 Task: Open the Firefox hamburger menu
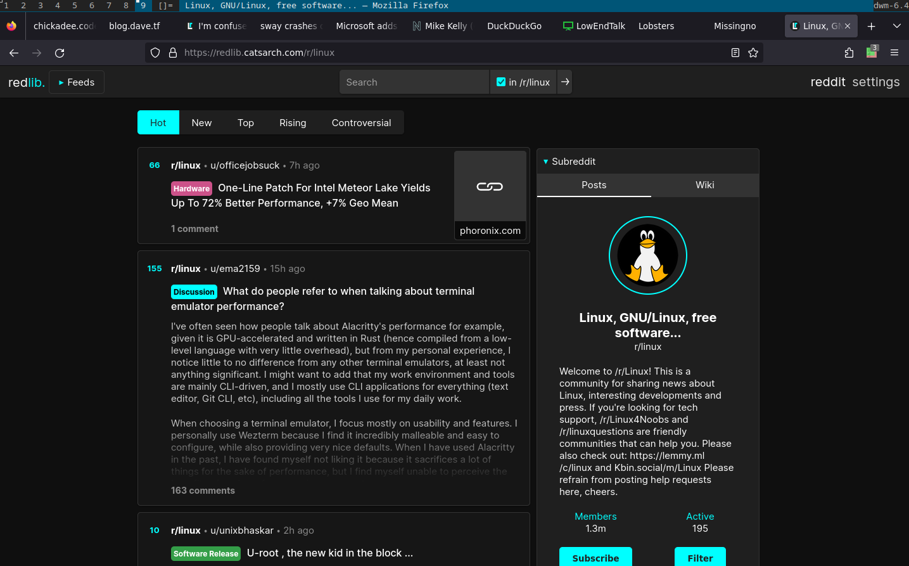(894, 53)
